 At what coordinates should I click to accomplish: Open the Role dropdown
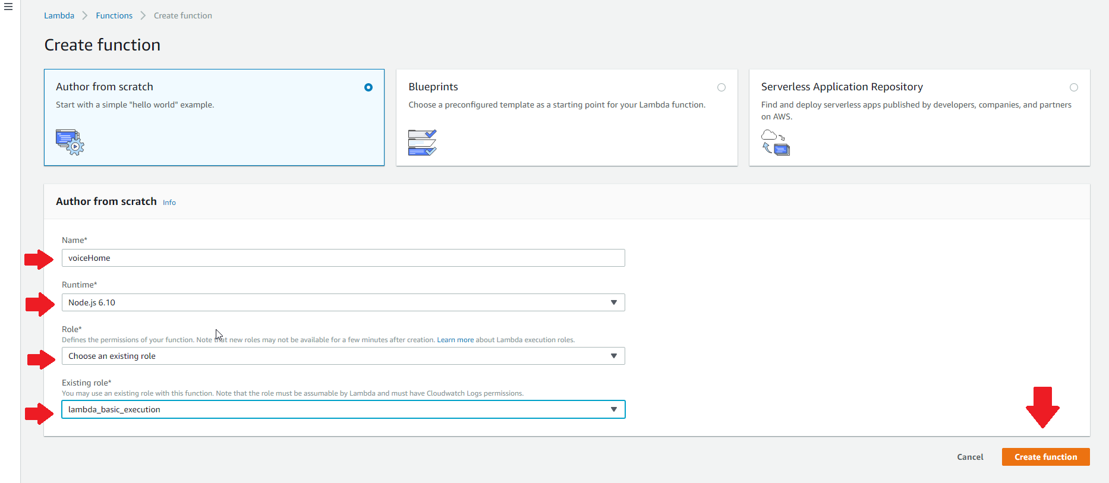pos(343,356)
